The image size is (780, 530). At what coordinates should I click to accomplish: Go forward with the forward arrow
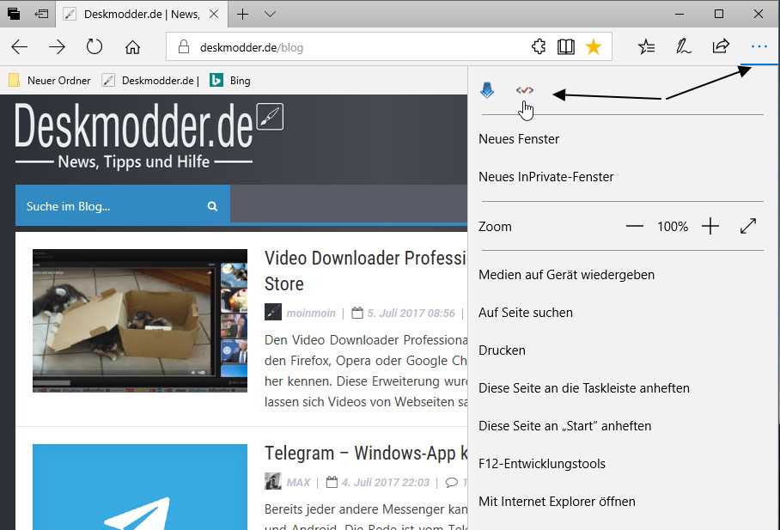[58, 47]
